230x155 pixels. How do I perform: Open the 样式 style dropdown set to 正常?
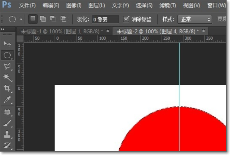pos(195,19)
